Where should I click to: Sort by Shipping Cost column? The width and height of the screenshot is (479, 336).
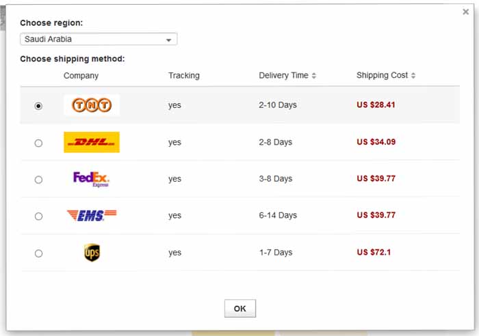[386, 75]
